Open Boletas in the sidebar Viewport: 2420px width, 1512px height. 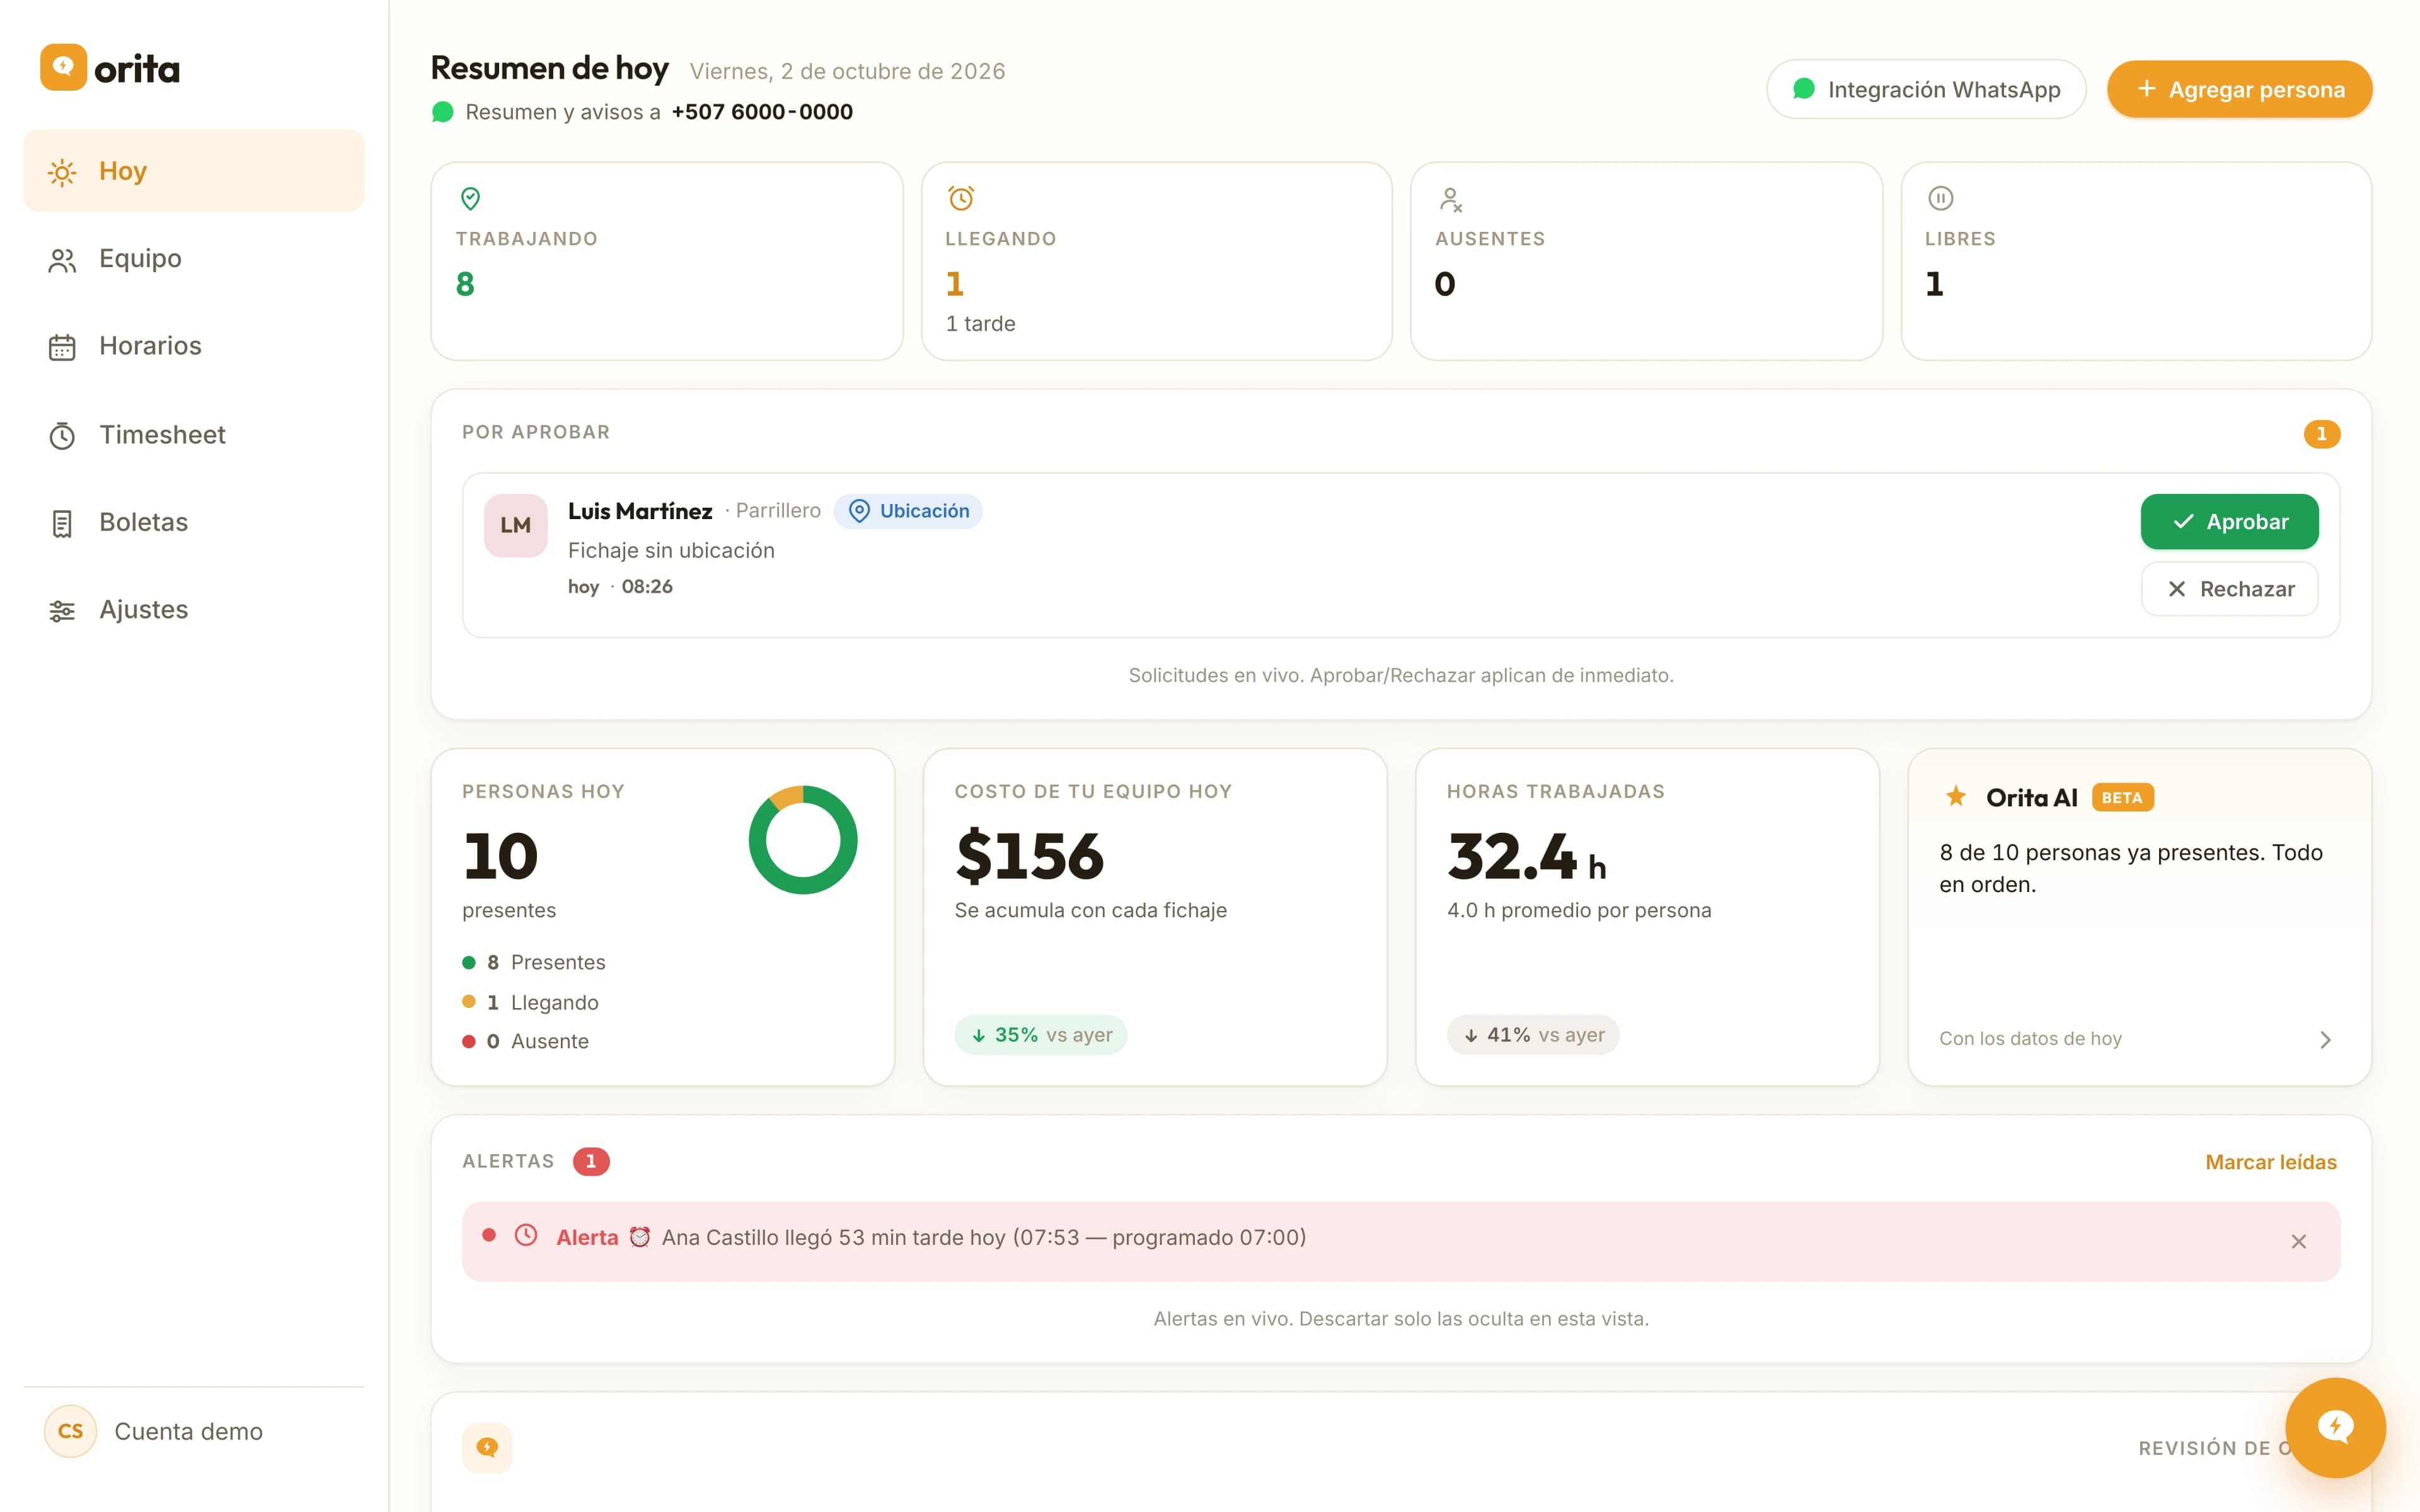coord(194,522)
